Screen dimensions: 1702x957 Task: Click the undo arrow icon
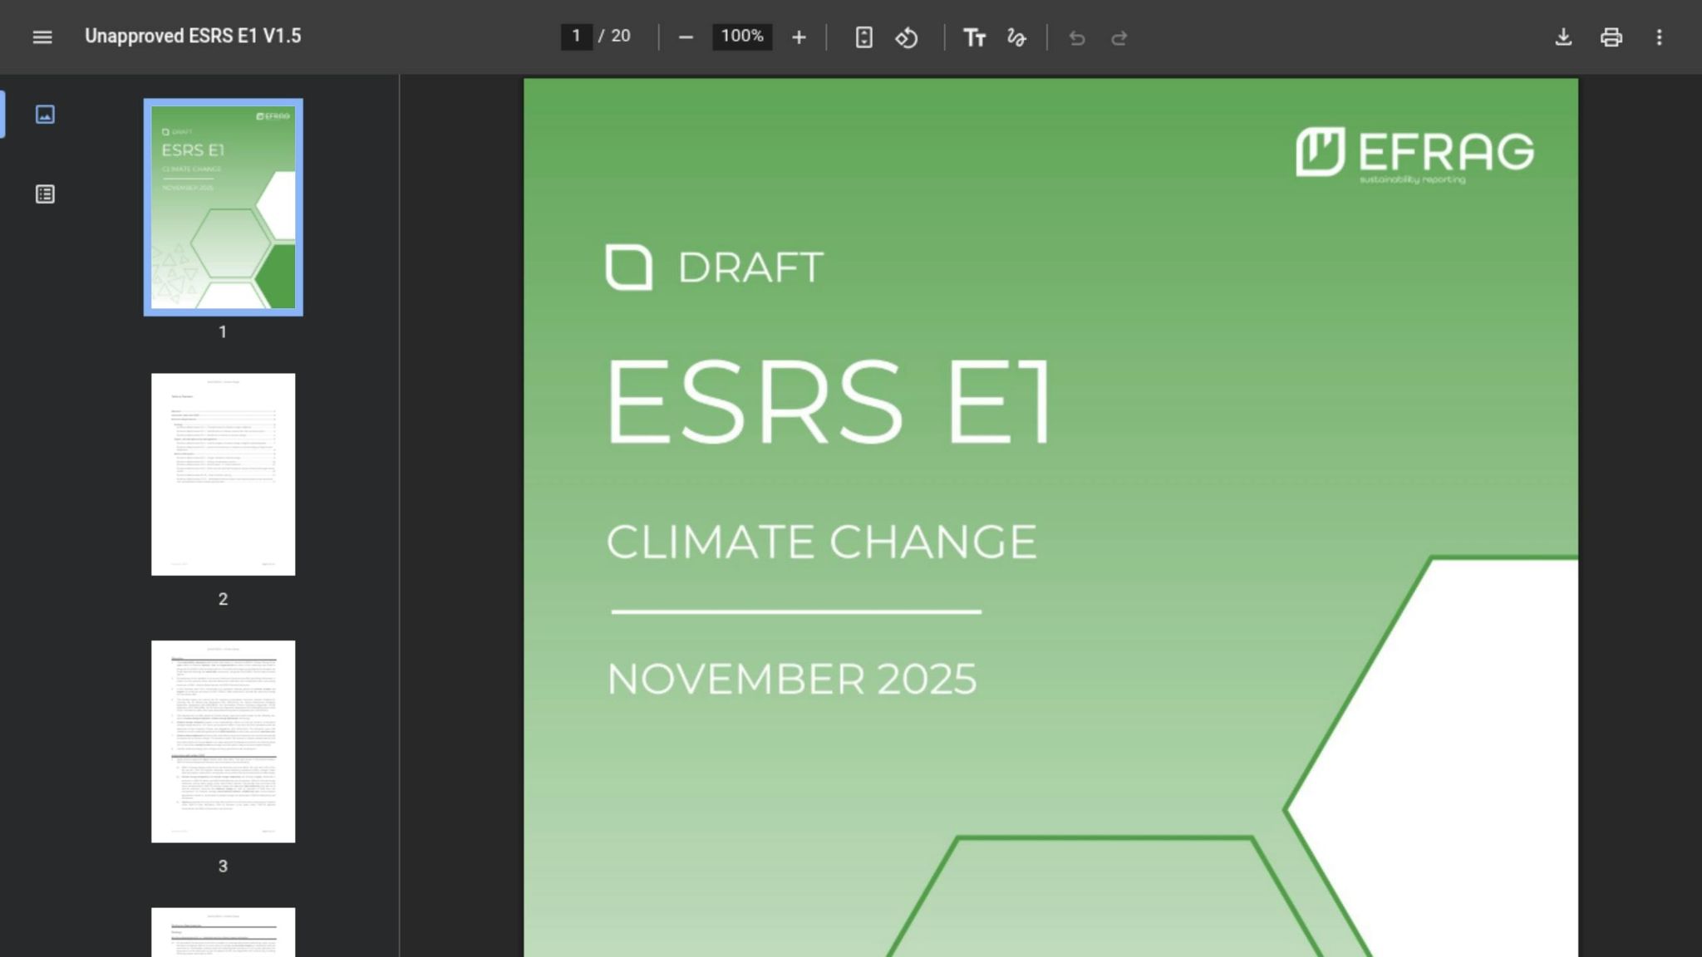(1077, 37)
